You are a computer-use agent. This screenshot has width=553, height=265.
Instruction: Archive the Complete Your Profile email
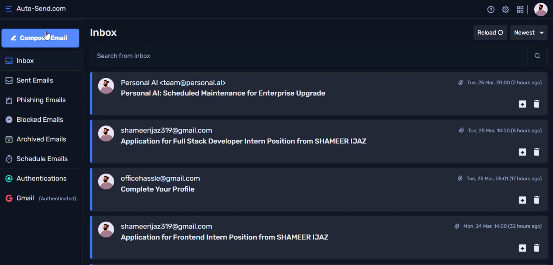[x=522, y=200]
